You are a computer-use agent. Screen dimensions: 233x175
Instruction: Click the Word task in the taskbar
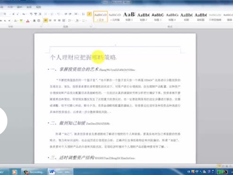point(60,172)
